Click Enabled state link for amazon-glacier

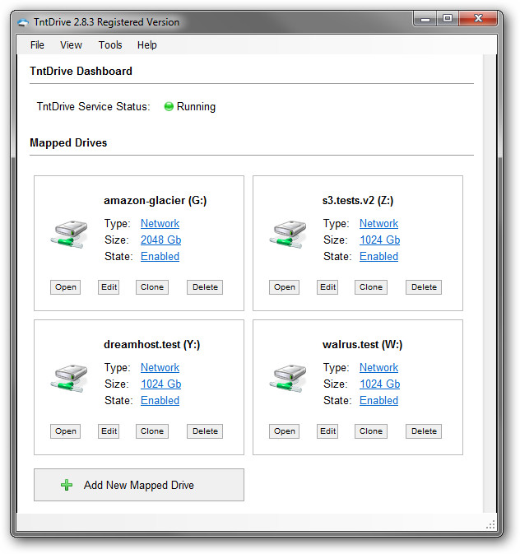160,256
